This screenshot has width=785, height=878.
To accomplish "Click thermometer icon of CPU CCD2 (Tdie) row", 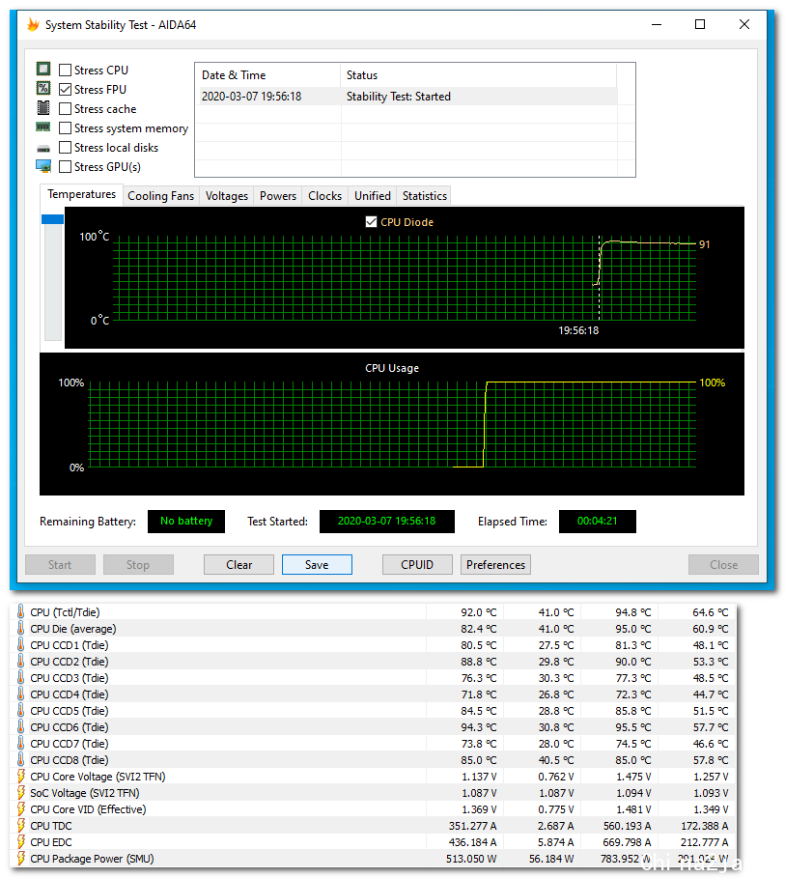I will [20, 661].
